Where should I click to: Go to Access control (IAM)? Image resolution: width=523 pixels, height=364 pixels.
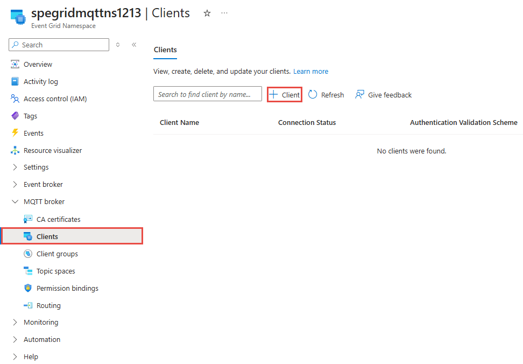click(55, 99)
